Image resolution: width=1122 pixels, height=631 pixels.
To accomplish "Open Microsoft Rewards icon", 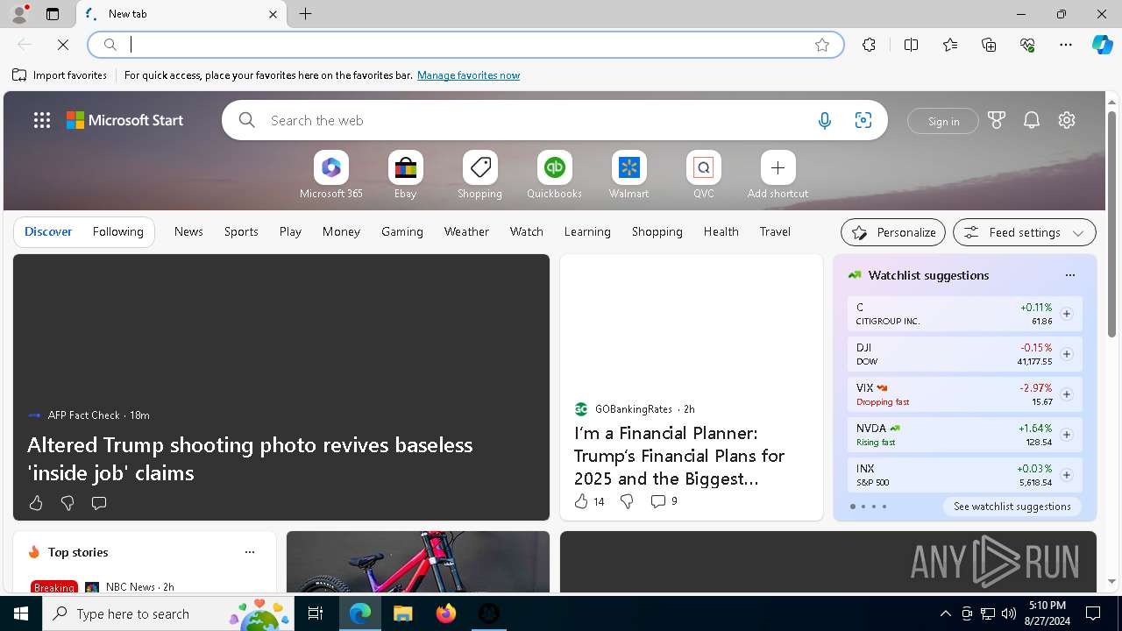I will (997, 120).
